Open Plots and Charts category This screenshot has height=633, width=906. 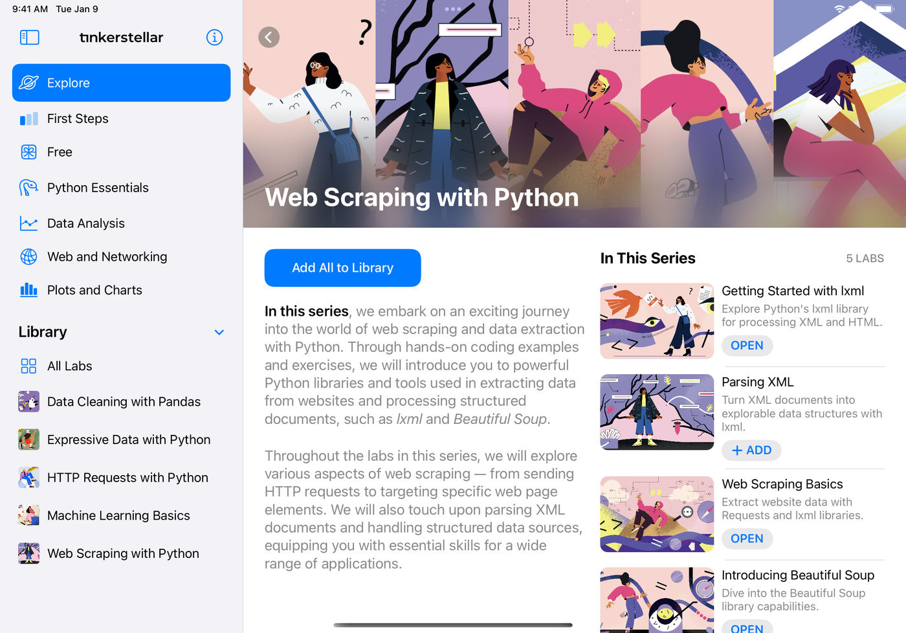pyautogui.click(x=94, y=290)
